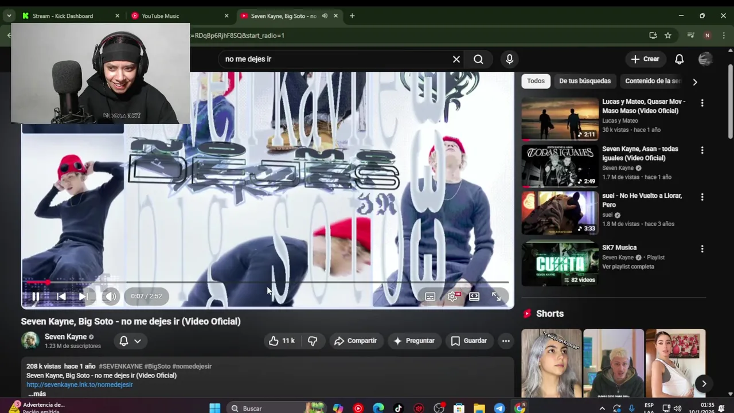734x413 pixels.
Task: Start voice search with microphone
Action: click(x=509, y=59)
